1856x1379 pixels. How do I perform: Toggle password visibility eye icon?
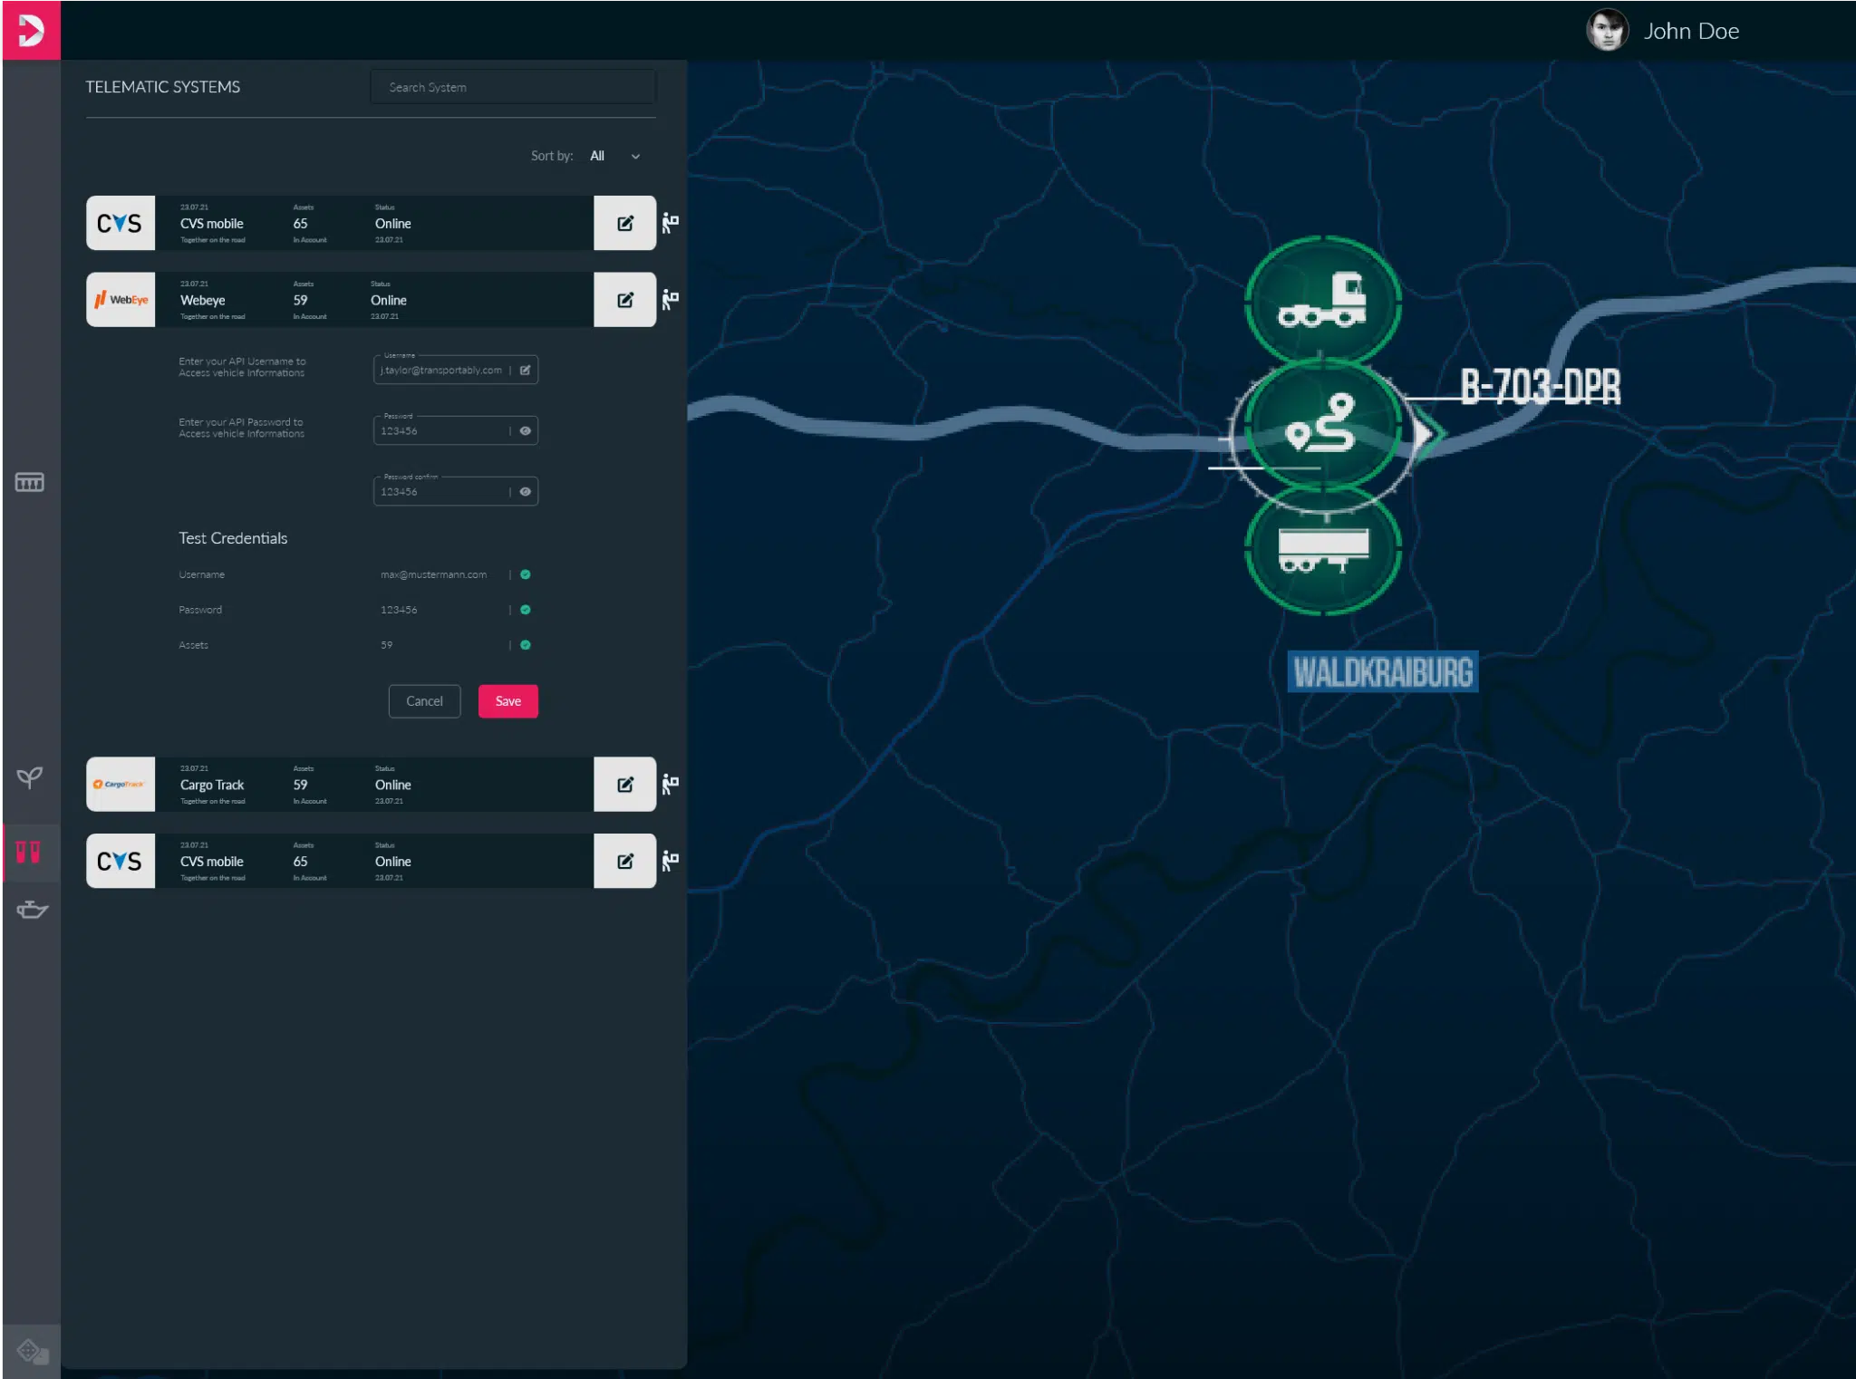tap(525, 431)
